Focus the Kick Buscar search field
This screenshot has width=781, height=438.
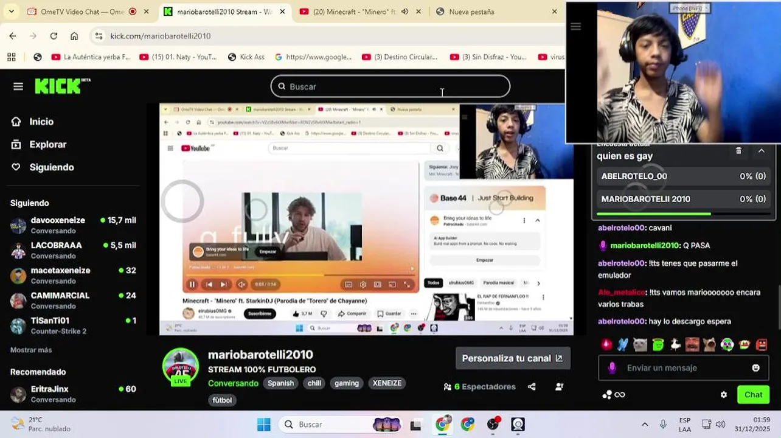click(x=390, y=86)
